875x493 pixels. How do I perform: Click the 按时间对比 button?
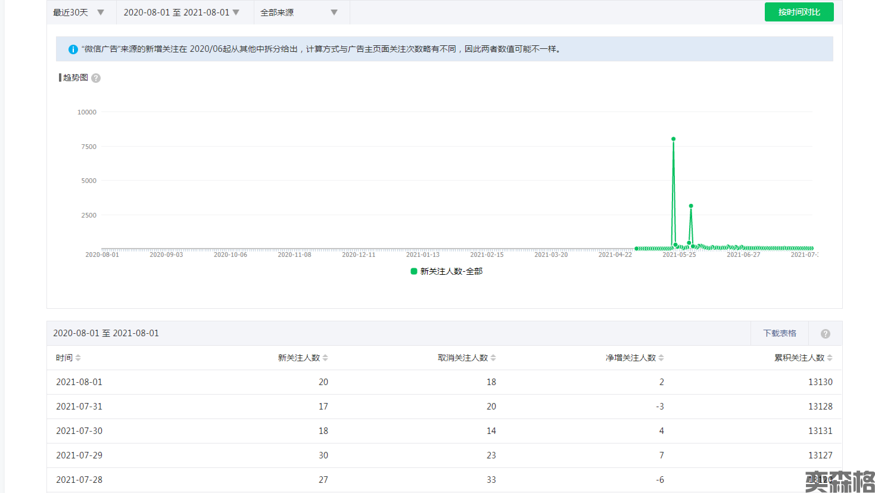[x=799, y=12]
